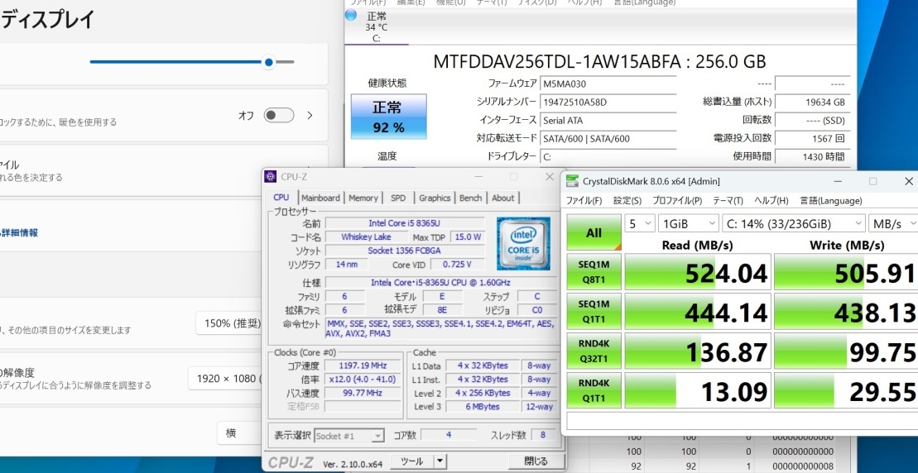Click the 444.14 read result
918x473 pixels.
click(698, 311)
